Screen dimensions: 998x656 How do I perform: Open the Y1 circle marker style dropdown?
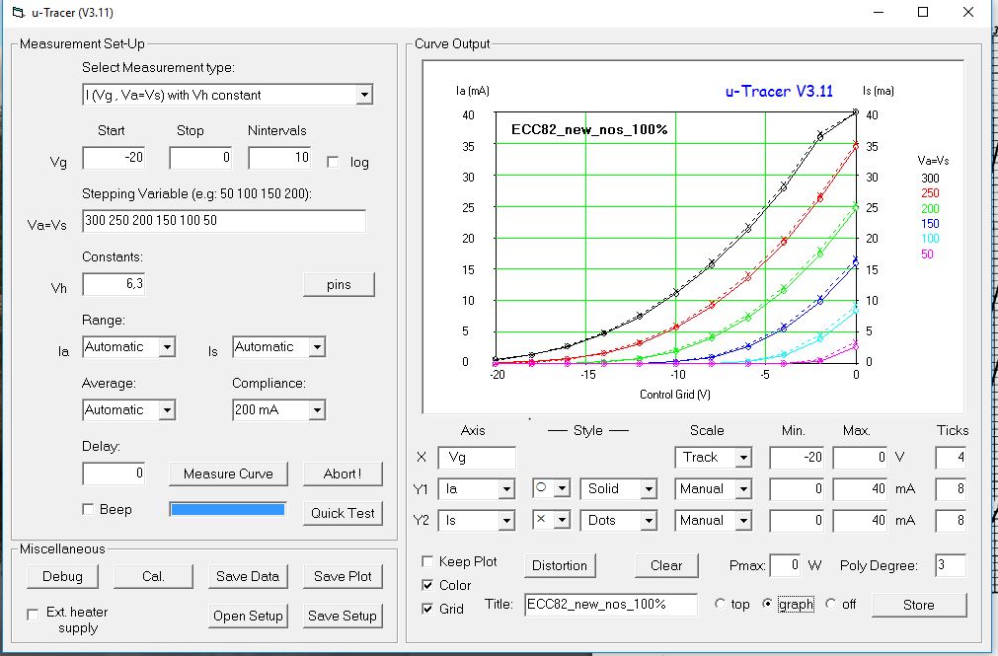(562, 489)
